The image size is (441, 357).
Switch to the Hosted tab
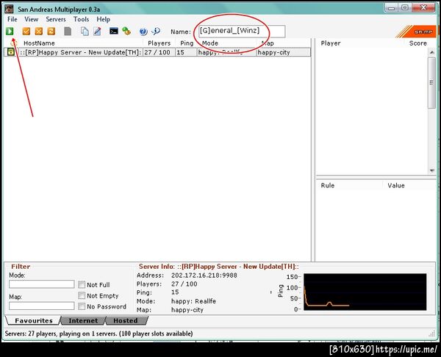[126, 321]
